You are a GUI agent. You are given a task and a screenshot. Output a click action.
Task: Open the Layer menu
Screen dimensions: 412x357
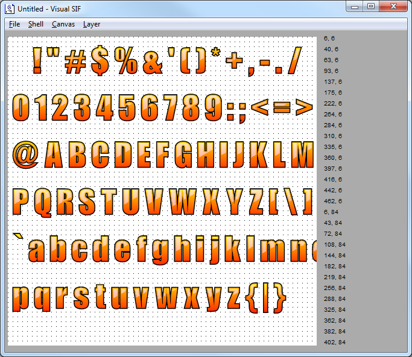point(92,24)
